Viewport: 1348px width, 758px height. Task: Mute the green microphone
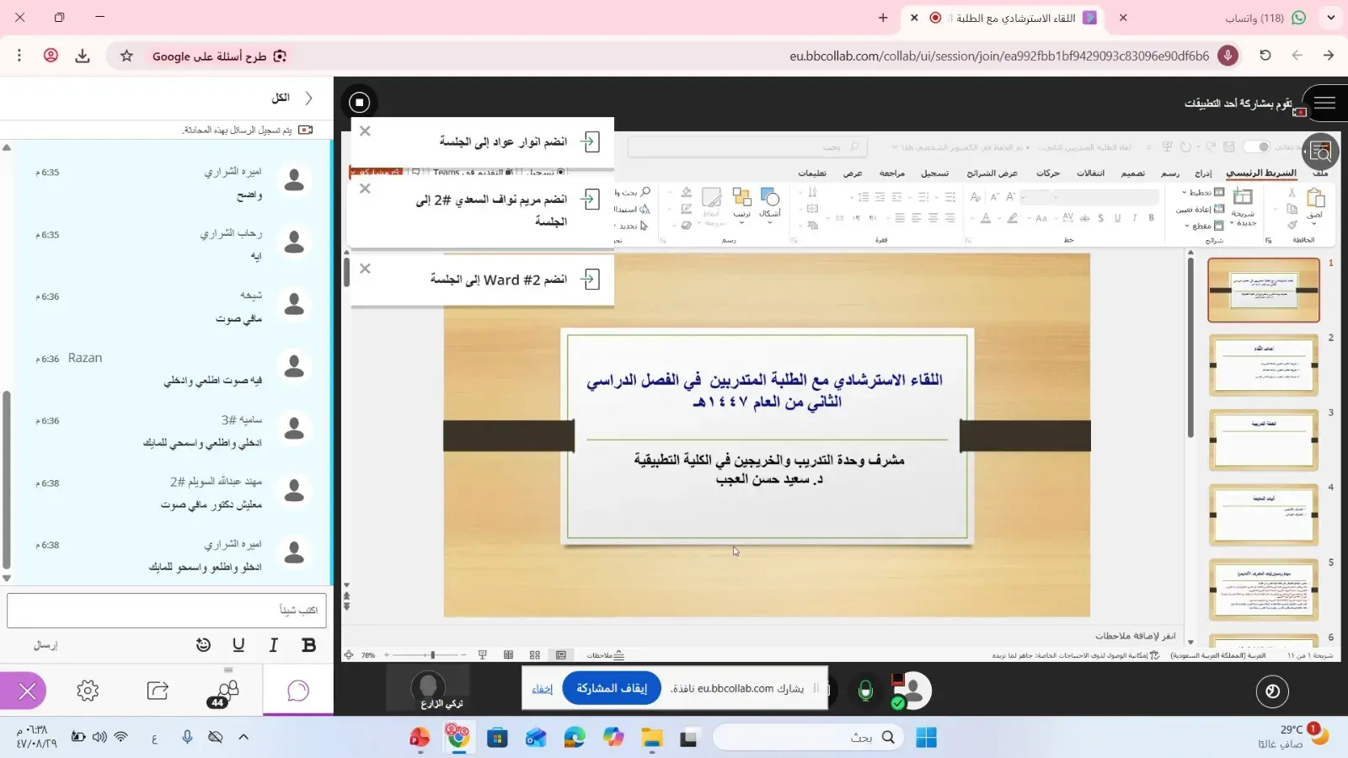(x=865, y=691)
